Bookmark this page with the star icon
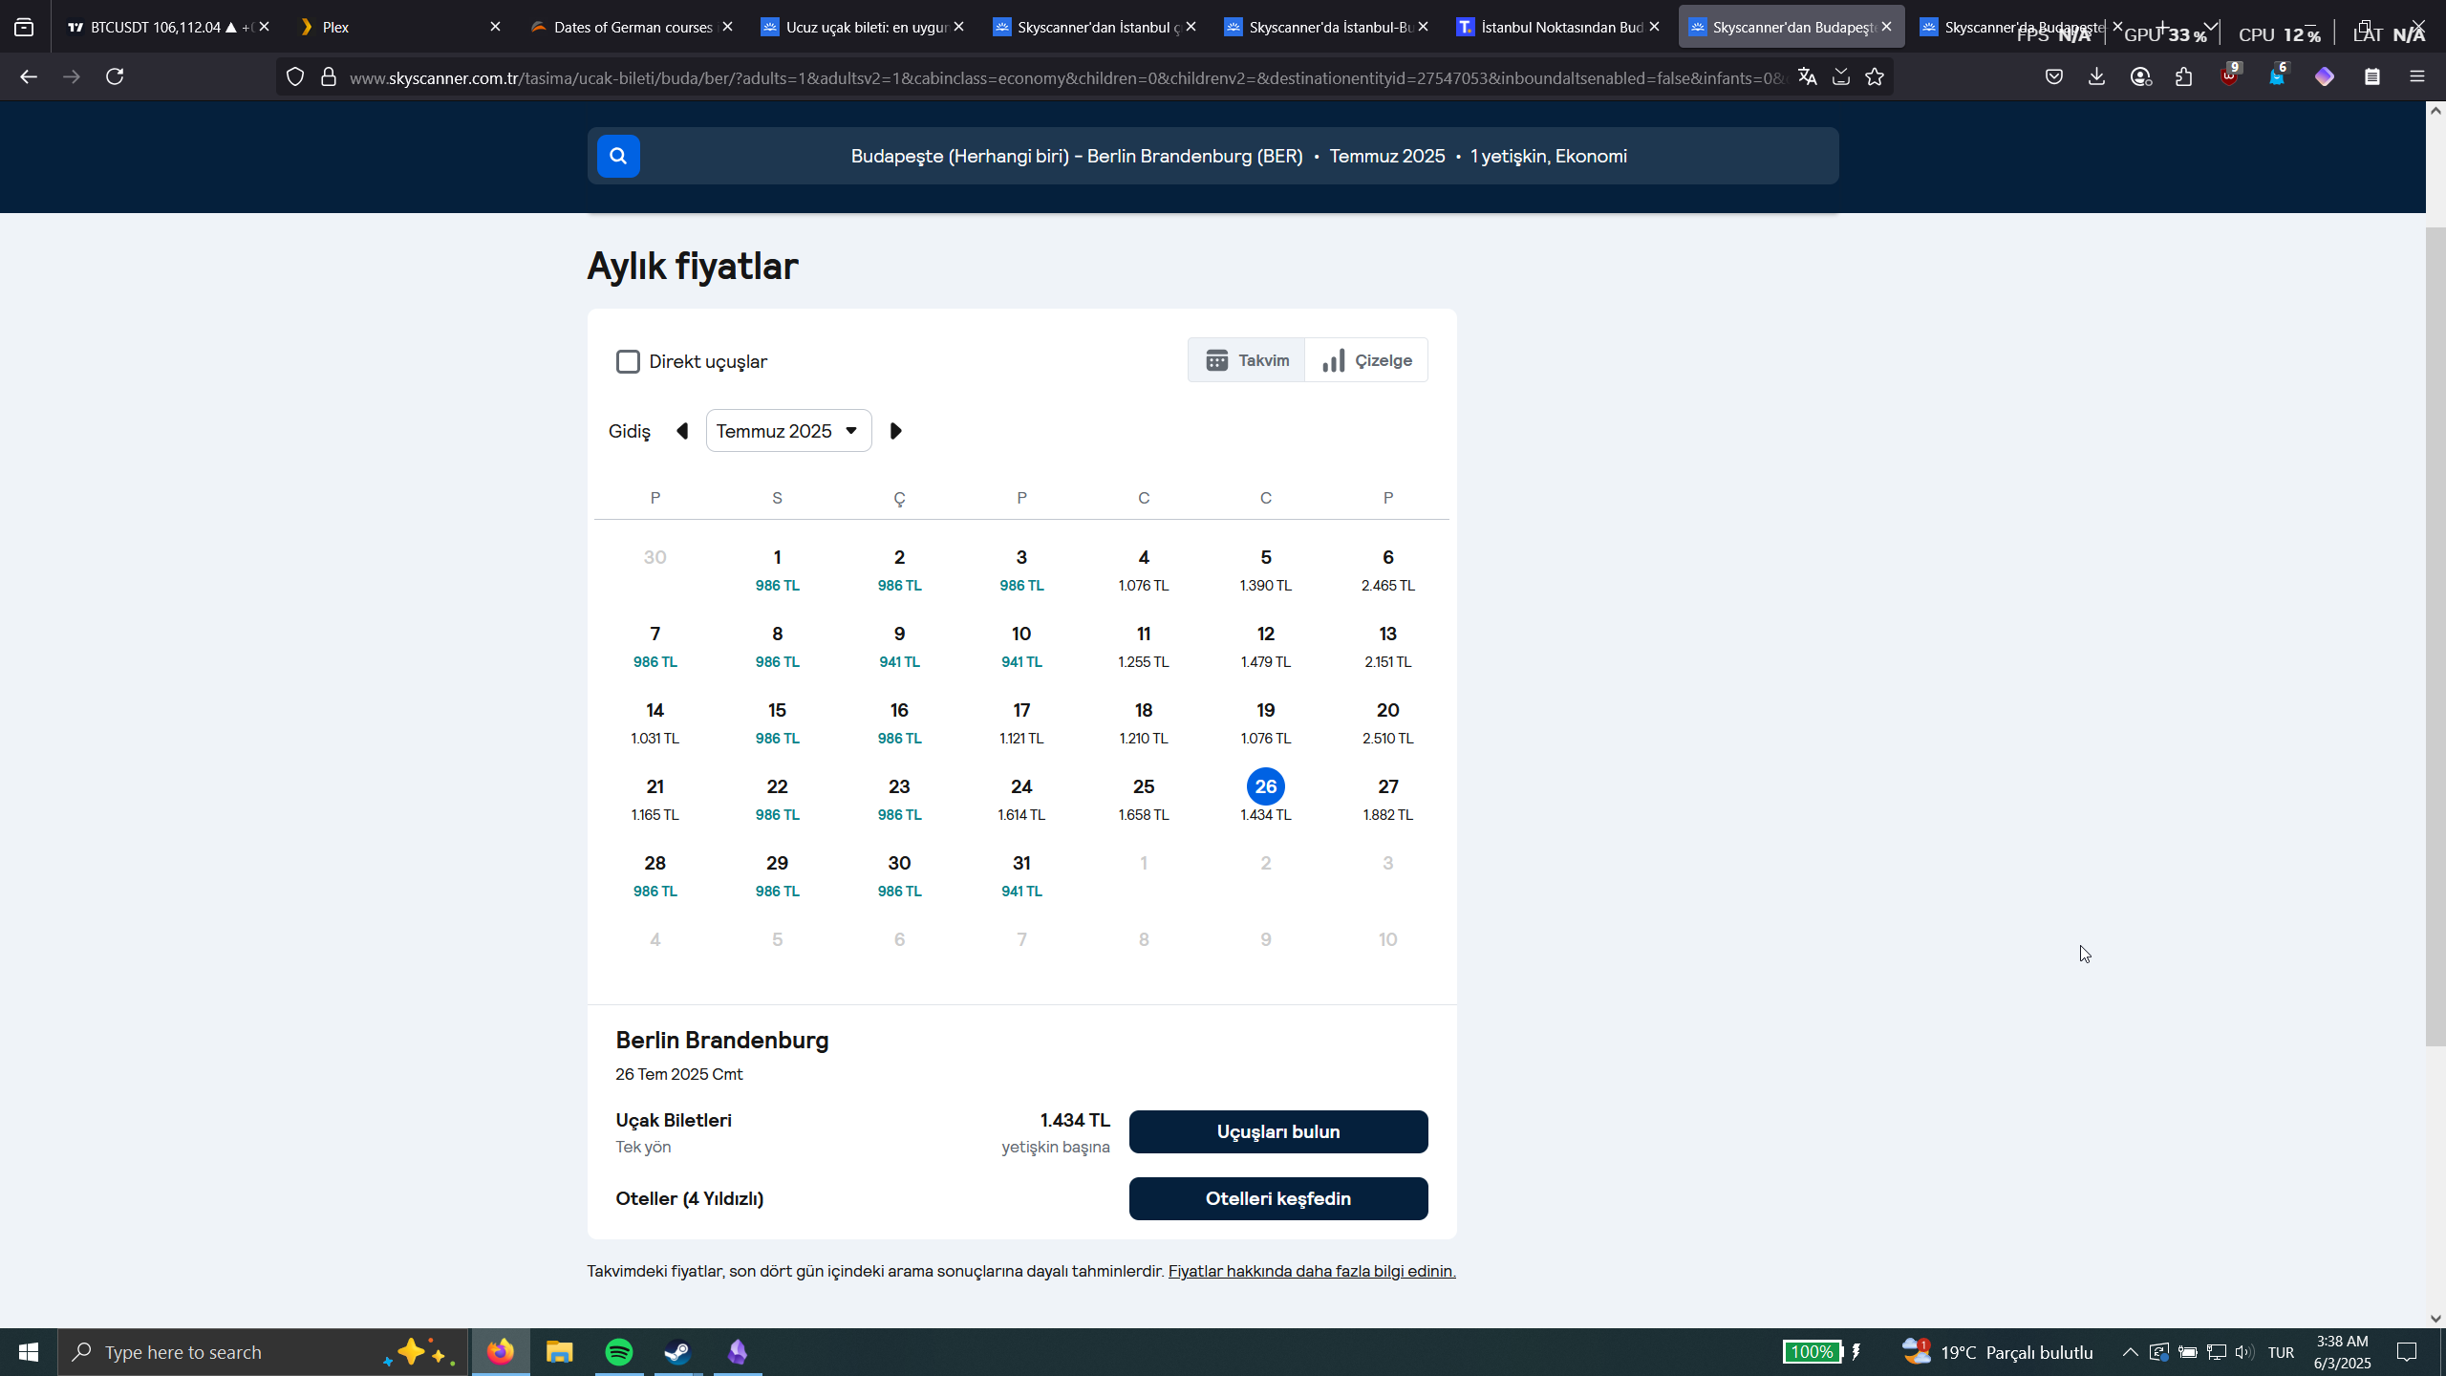The width and height of the screenshot is (2446, 1376). (x=1875, y=77)
